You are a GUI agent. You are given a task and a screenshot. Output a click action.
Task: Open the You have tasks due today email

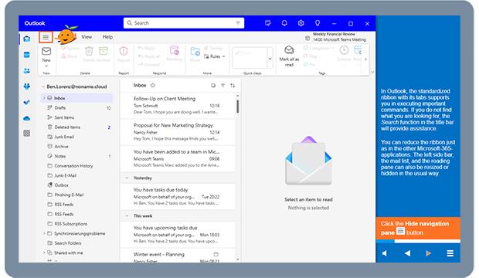(x=177, y=196)
